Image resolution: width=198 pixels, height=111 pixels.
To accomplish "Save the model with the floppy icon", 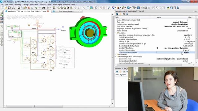I will point(9,8).
